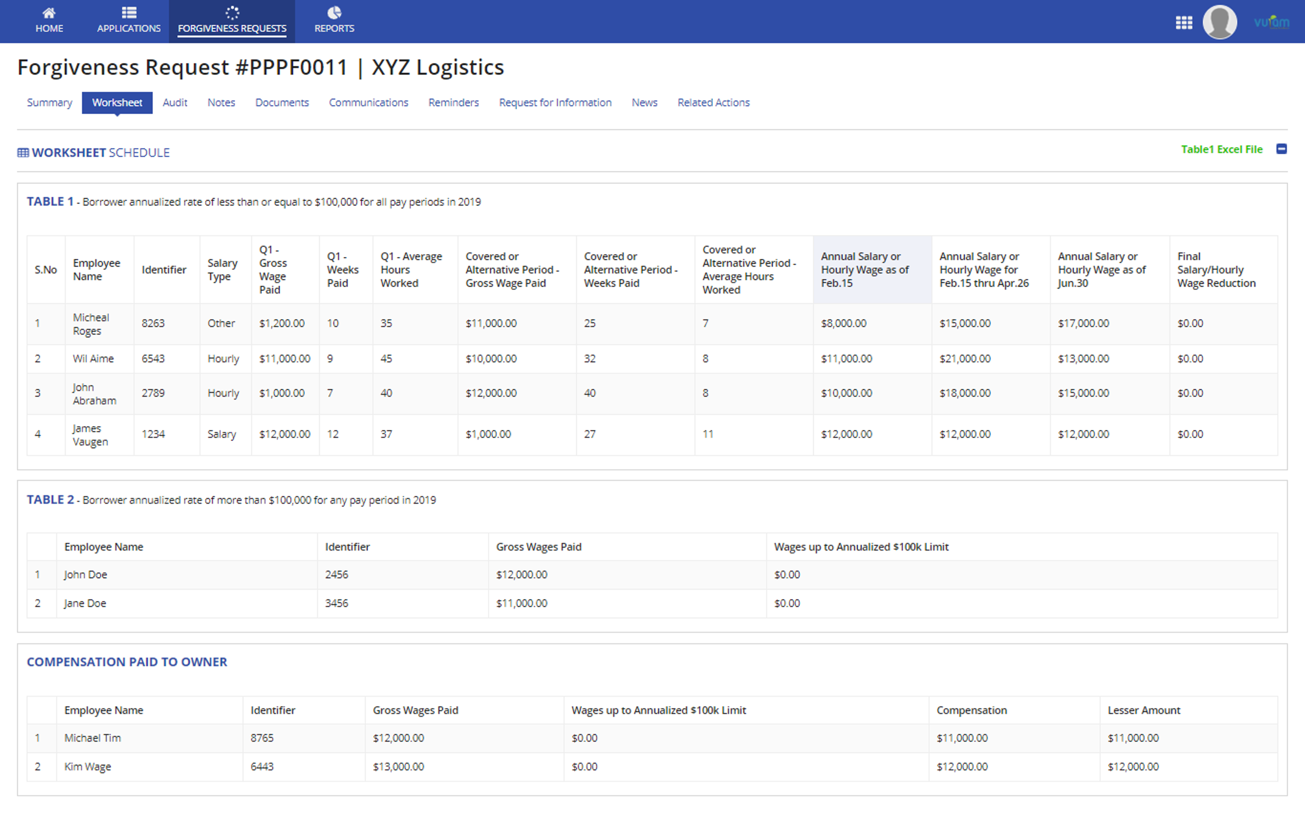Click the Compensation Paid To Owner heading
Image resolution: width=1305 pixels, height=817 pixels.
click(x=127, y=662)
